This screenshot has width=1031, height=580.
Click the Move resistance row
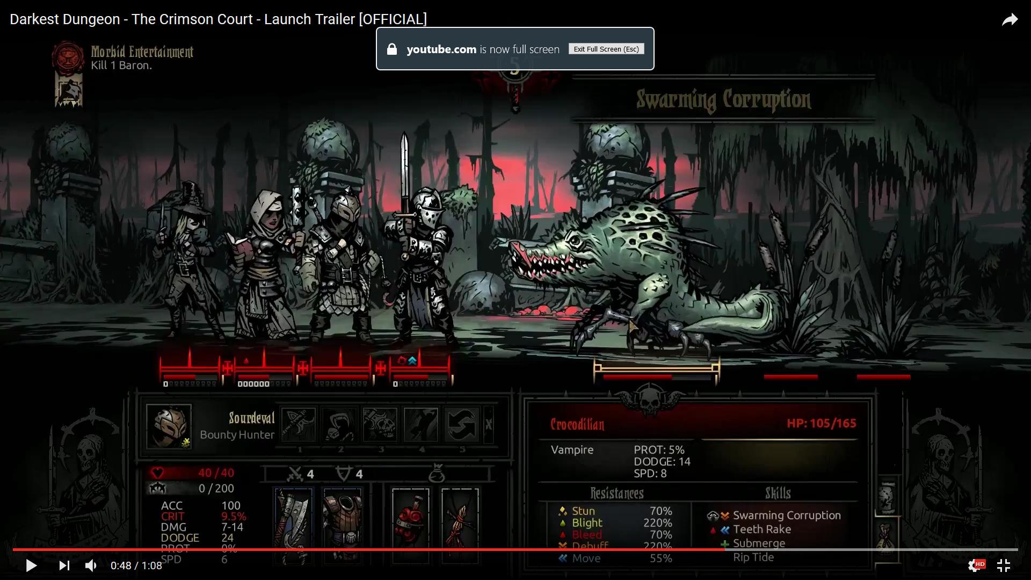point(615,558)
